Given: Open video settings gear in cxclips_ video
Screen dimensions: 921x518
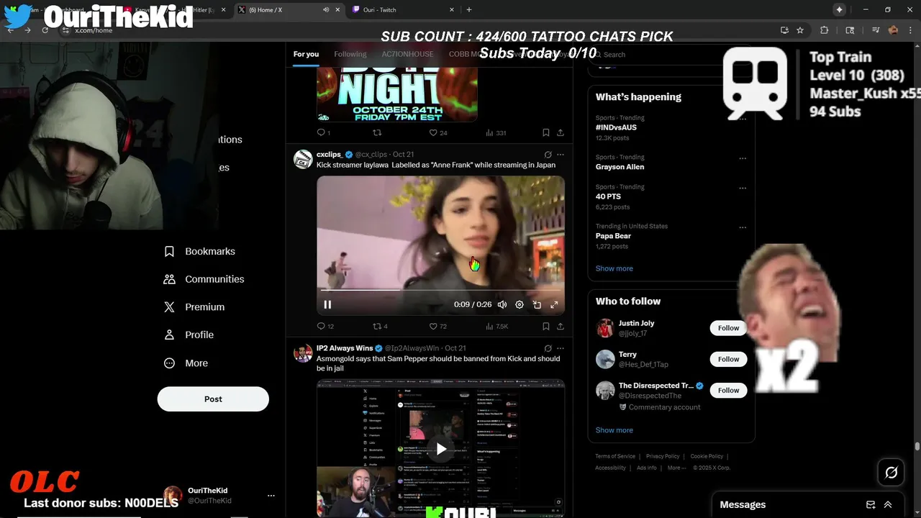Looking at the screenshot, I should [x=520, y=304].
